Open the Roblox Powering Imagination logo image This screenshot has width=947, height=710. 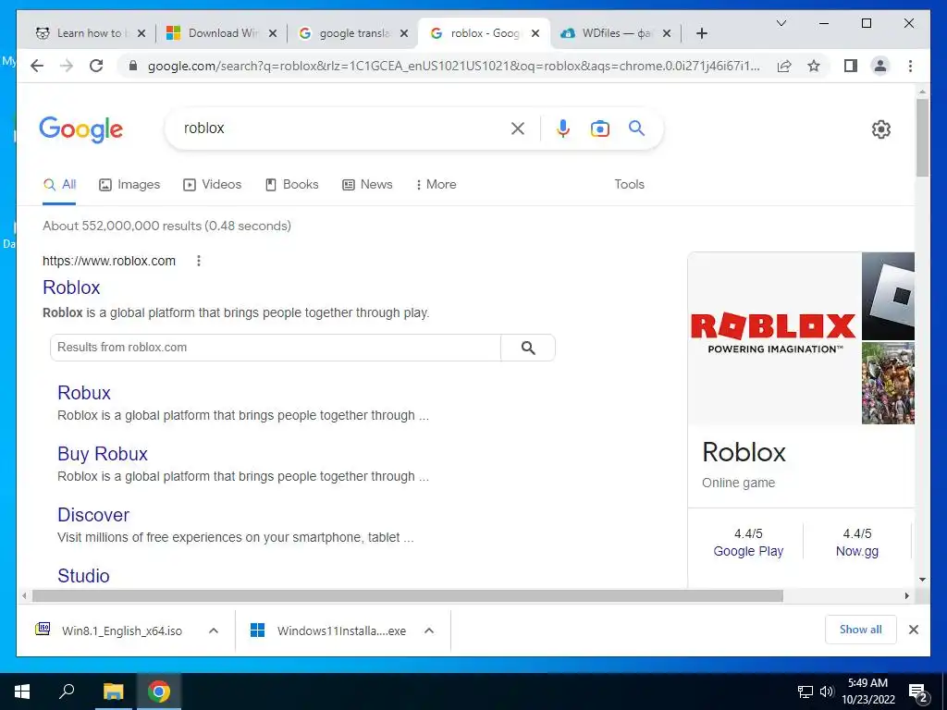click(x=774, y=338)
